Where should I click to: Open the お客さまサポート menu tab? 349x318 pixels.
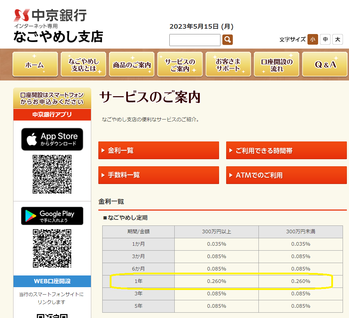[x=228, y=65]
